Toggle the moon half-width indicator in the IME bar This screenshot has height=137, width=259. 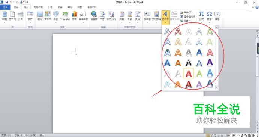pyautogui.click(x=242, y=136)
